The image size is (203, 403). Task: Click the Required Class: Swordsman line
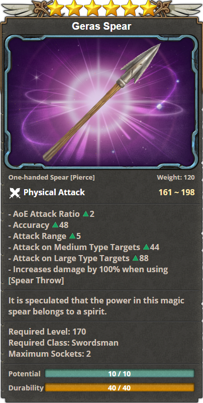(63, 343)
